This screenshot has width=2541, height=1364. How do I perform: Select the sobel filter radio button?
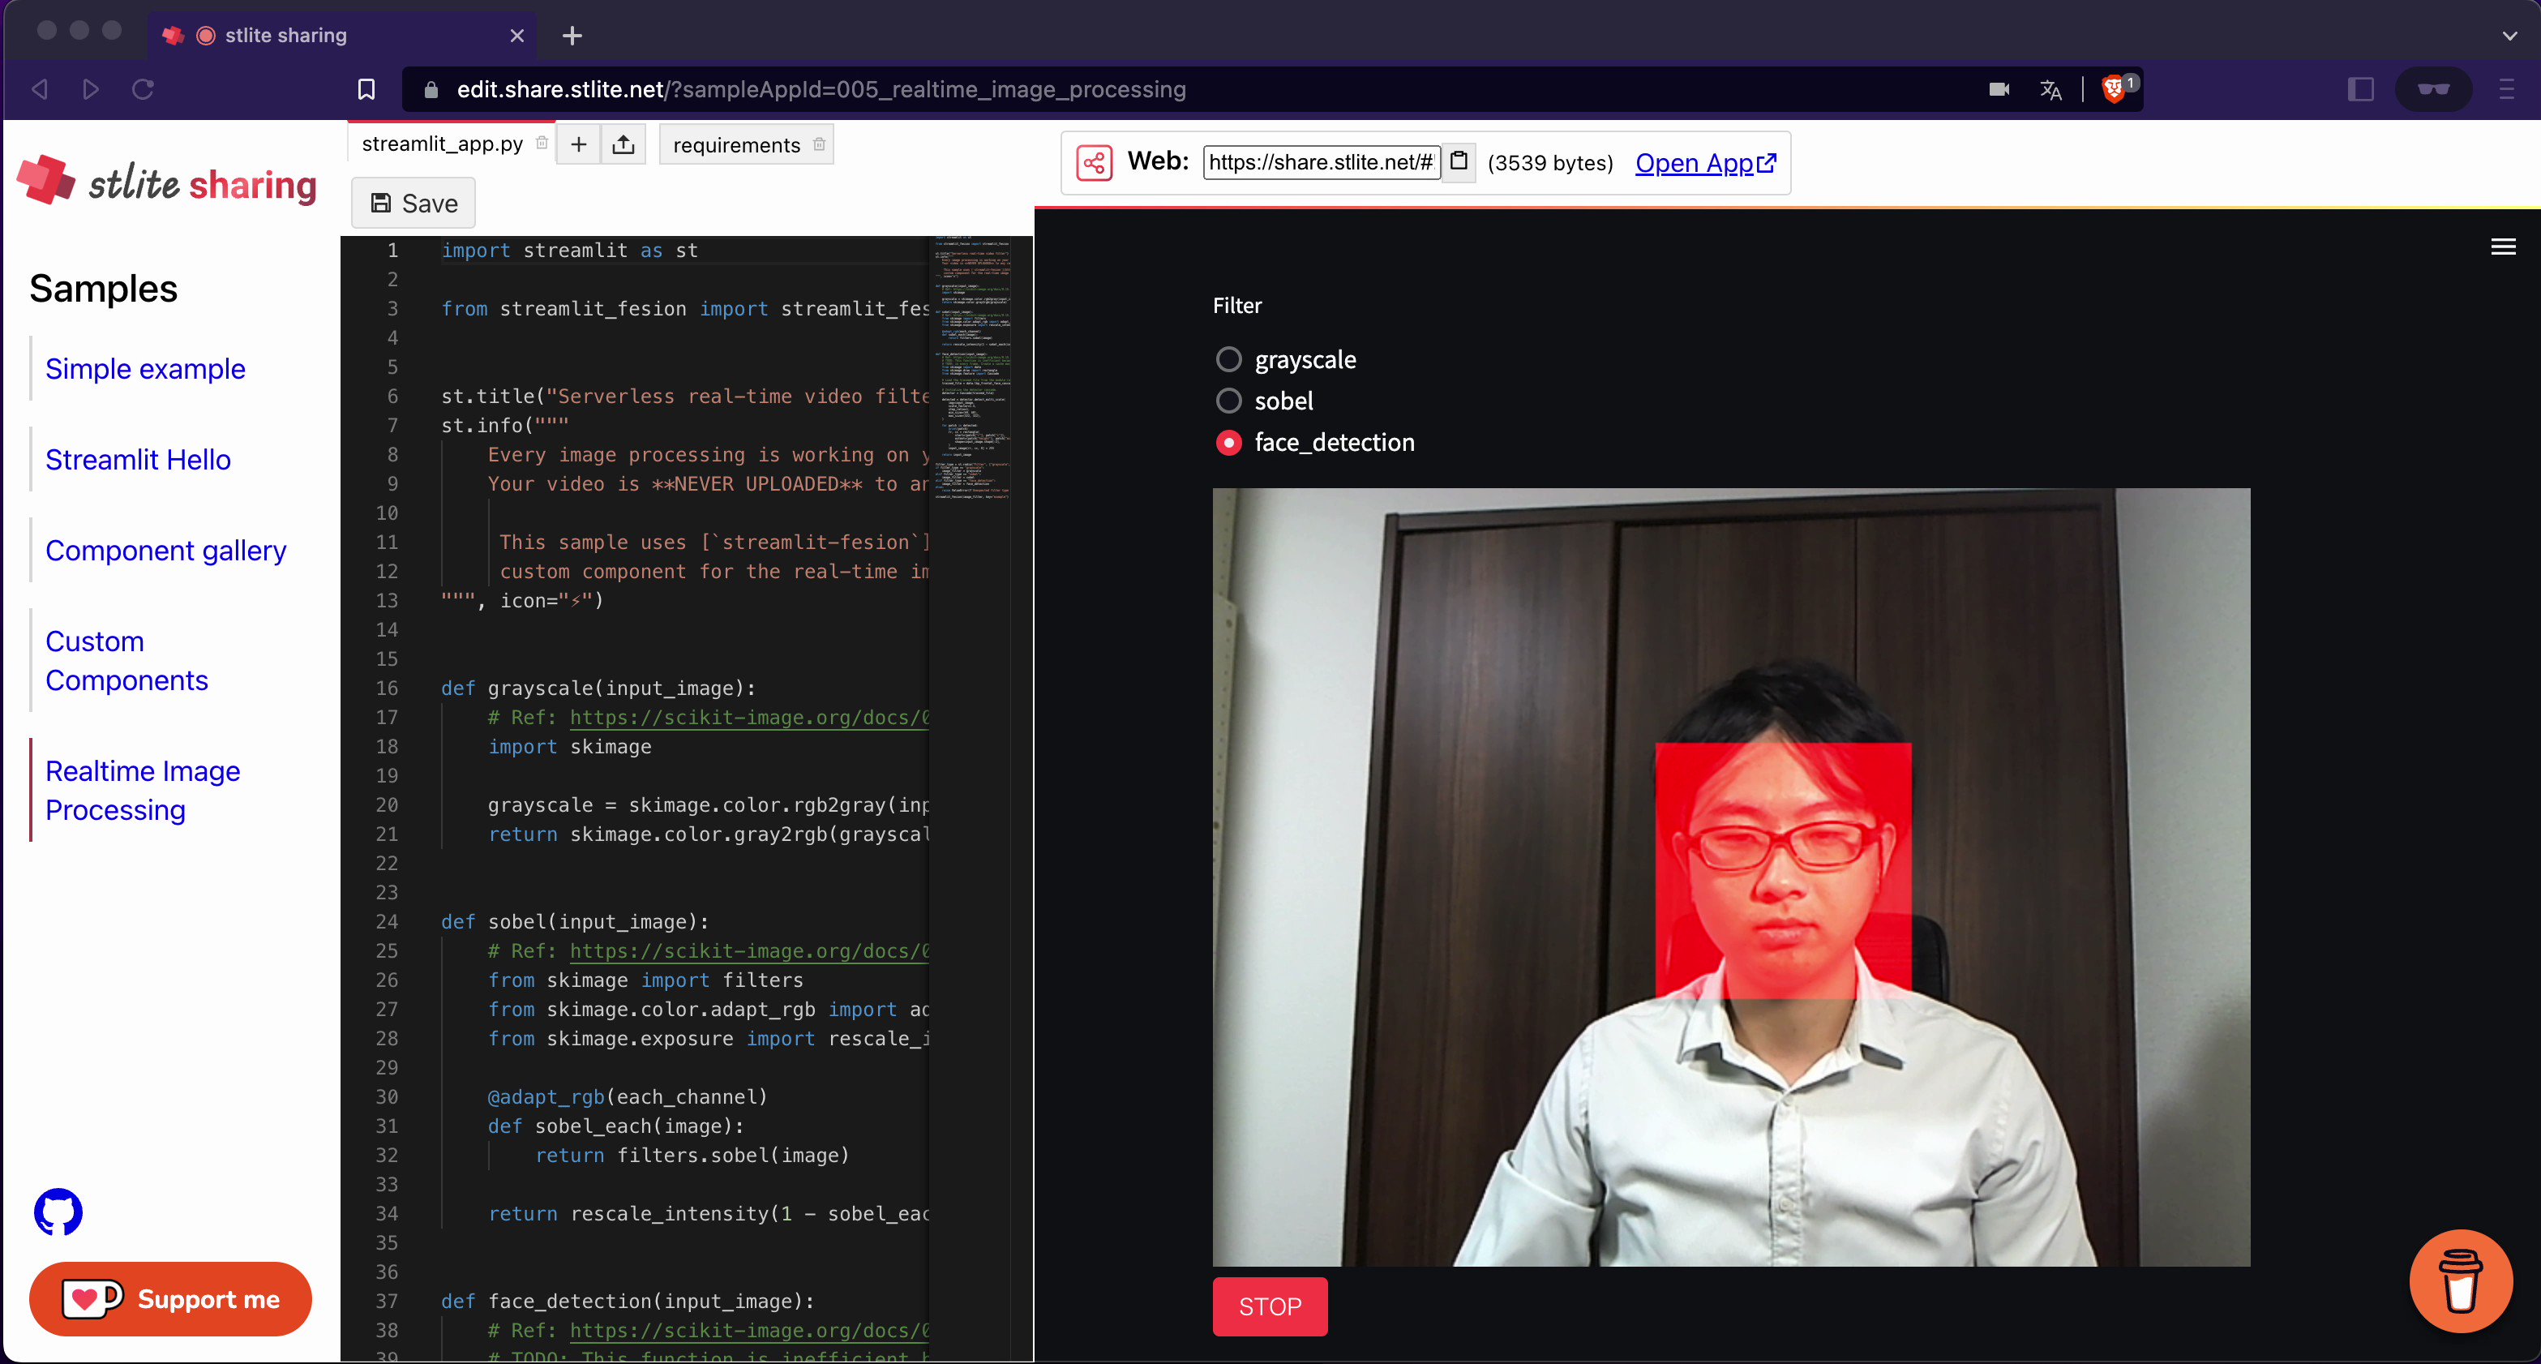[x=1228, y=401]
